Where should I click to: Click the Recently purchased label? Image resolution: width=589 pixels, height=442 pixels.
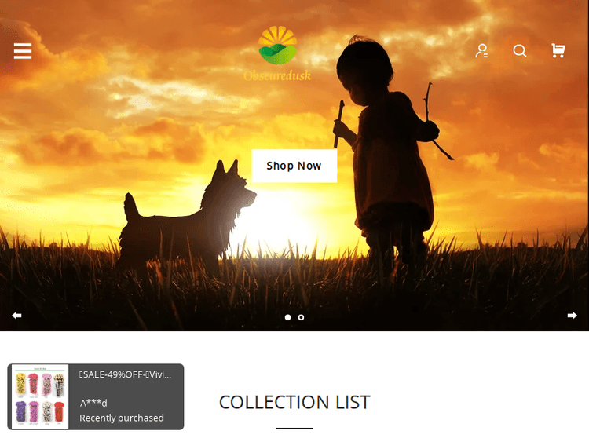122,418
